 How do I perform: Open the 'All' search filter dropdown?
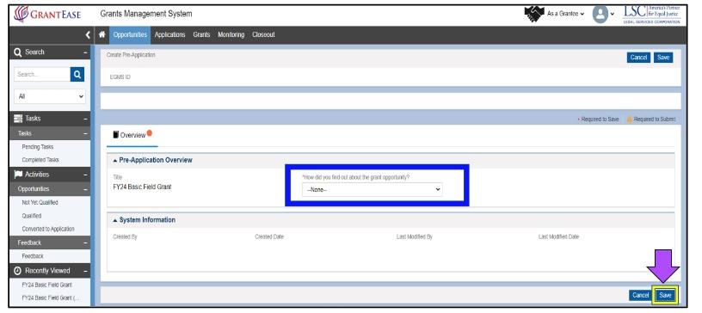click(50, 96)
